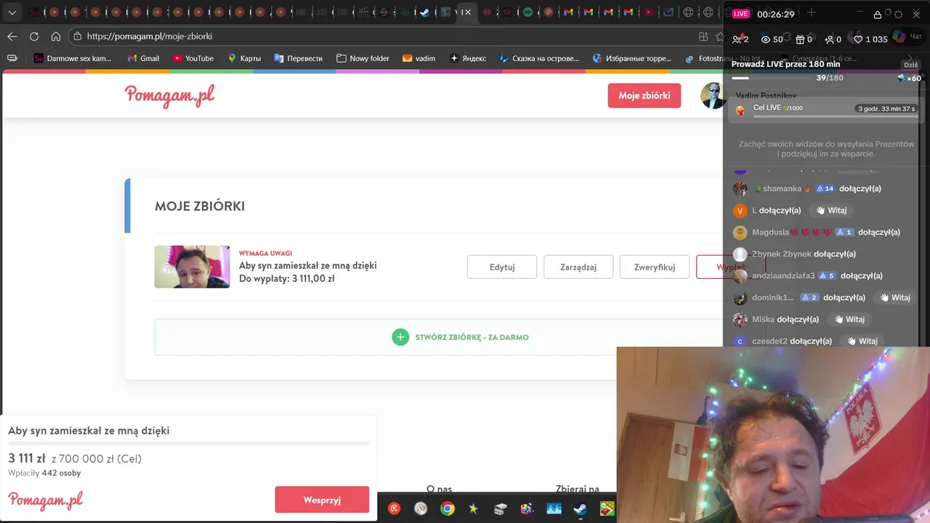Click the browser back arrow

click(x=12, y=36)
